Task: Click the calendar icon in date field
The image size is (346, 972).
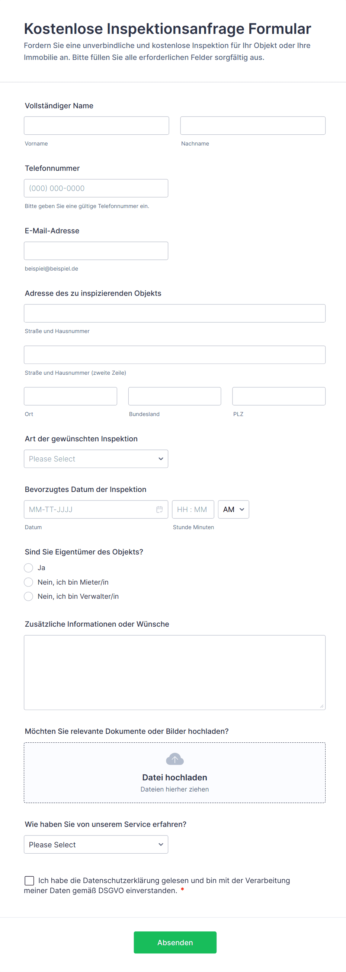Action: tap(160, 509)
